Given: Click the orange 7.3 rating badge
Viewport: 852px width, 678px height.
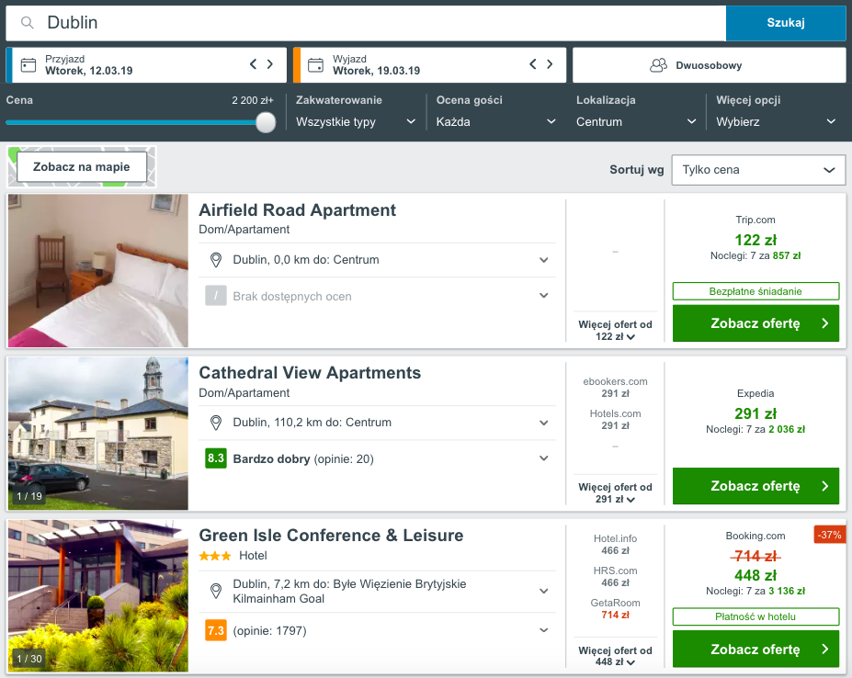Looking at the screenshot, I should pos(215,631).
